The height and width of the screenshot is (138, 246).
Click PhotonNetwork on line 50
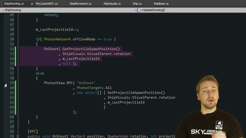(x=57, y=39)
